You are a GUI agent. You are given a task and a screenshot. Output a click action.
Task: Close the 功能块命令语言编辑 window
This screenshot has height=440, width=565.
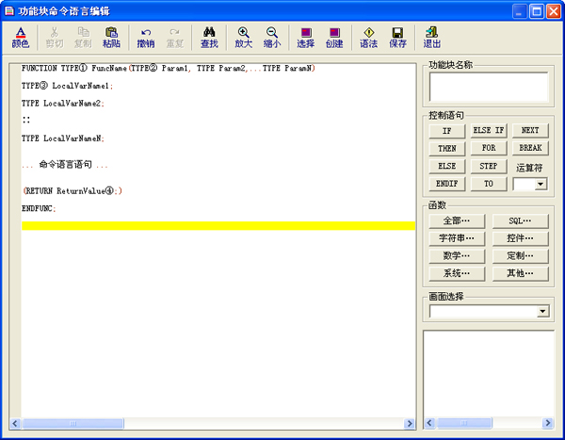tap(553, 11)
